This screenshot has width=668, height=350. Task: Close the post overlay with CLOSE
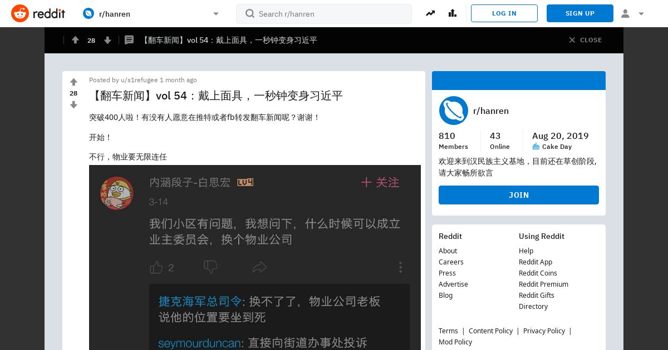pos(585,40)
